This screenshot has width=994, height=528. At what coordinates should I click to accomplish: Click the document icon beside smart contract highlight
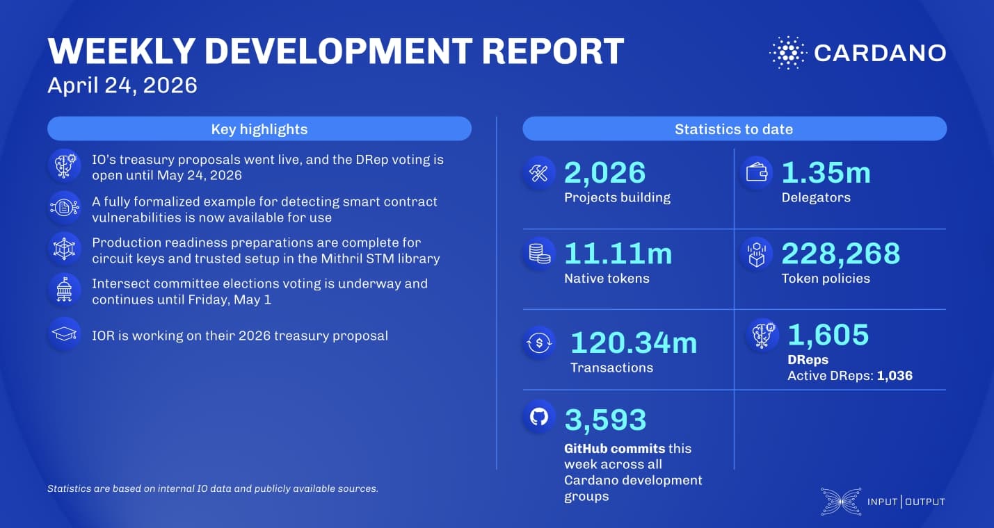click(64, 207)
